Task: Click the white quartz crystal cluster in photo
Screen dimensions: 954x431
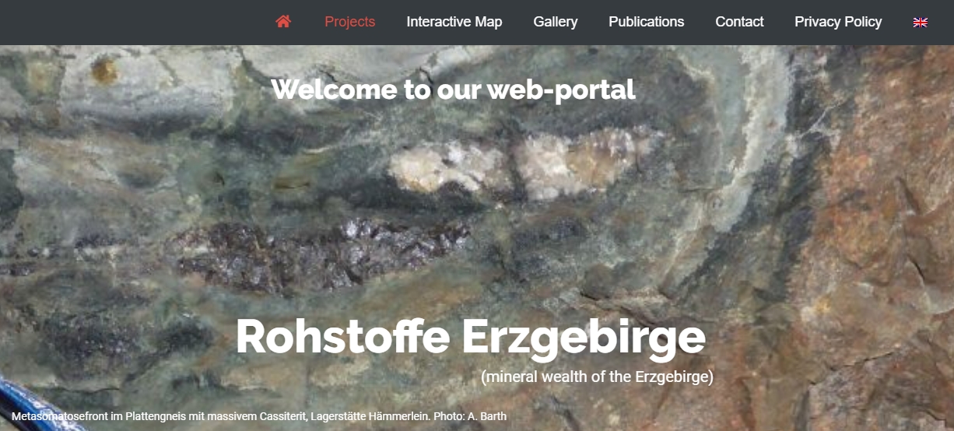Action: coord(514,165)
